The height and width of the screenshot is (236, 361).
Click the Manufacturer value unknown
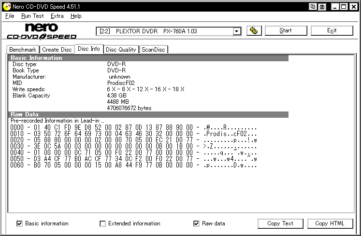point(119,77)
